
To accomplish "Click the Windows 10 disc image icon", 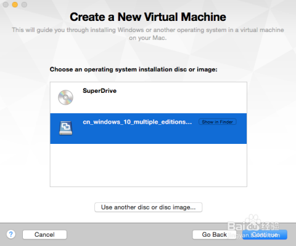I will coord(66,128).
